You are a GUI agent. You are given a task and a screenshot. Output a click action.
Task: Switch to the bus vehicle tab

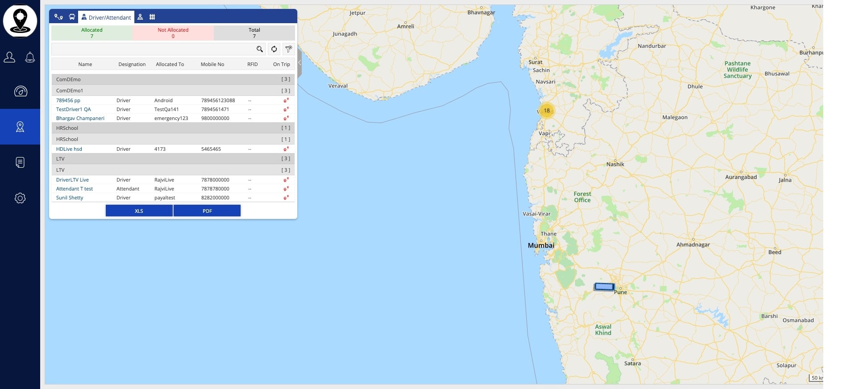pos(72,17)
